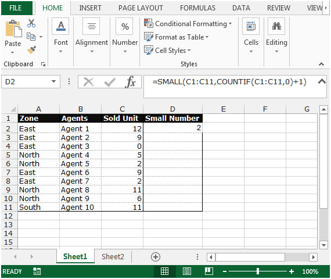
Task: Open the FORMULAS ribbon tab
Action: pos(197,8)
